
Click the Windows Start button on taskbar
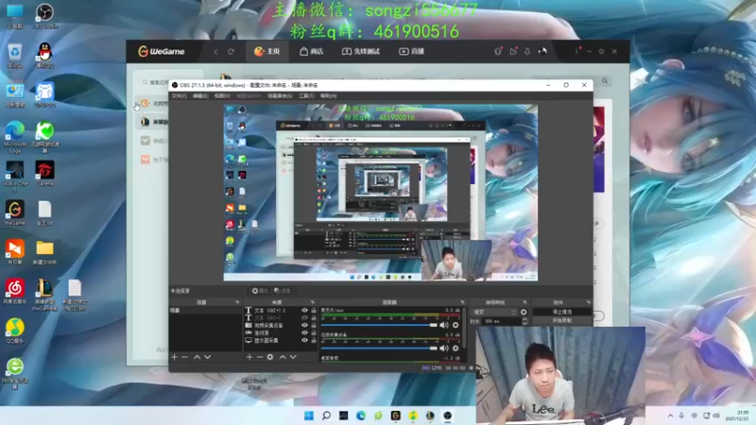tap(309, 416)
